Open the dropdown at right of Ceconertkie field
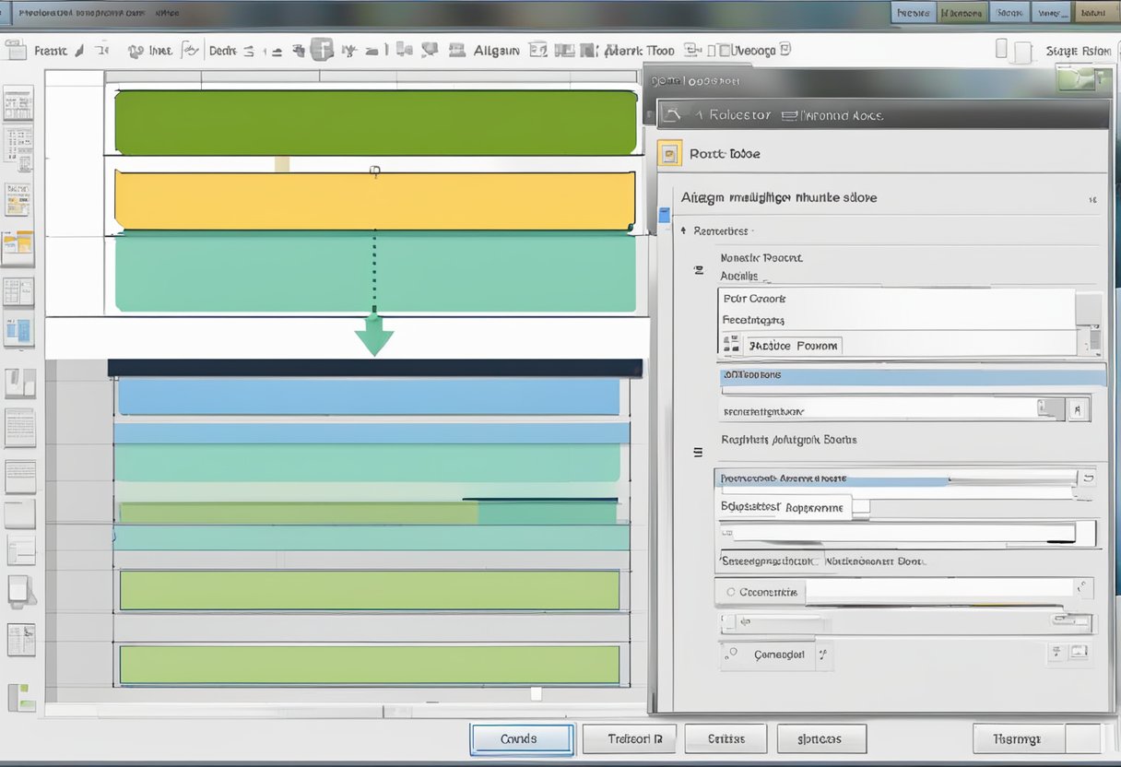The width and height of the screenshot is (1121, 767). pyautogui.click(x=1083, y=588)
